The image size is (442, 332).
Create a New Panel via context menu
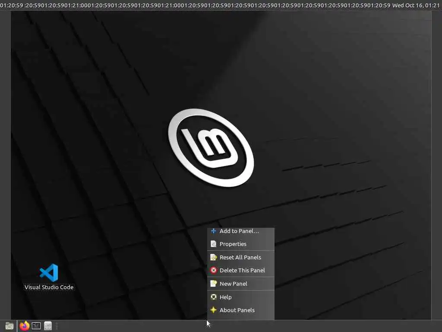[x=241, y=284]
